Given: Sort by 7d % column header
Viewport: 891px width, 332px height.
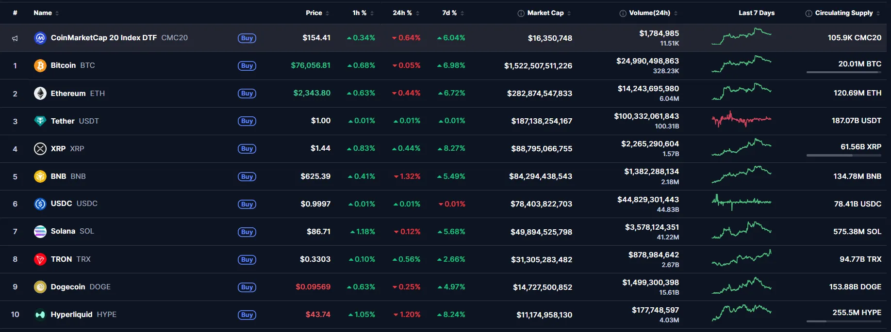Looking at the screenshot, I should (452, 13).
